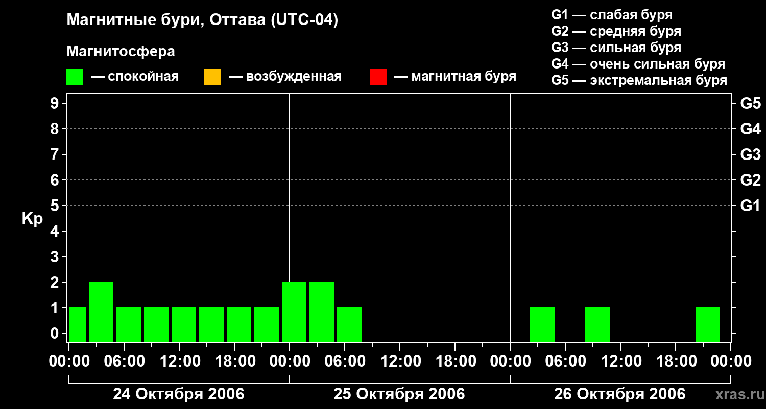Viewport: 766px width, 409px height.
Task: Click the Kp 2 bar spanning midnight into 25 October
Action: point(294,312)
